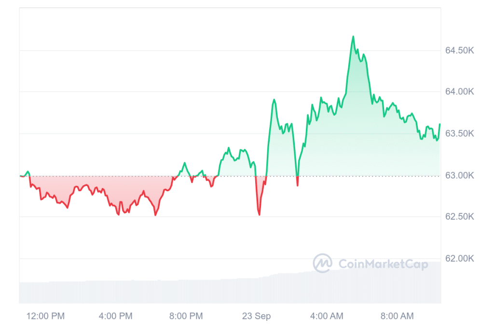Click the 8:00 PM time axis label
This screenshot has height=329, width=494.
click(186, 316)
